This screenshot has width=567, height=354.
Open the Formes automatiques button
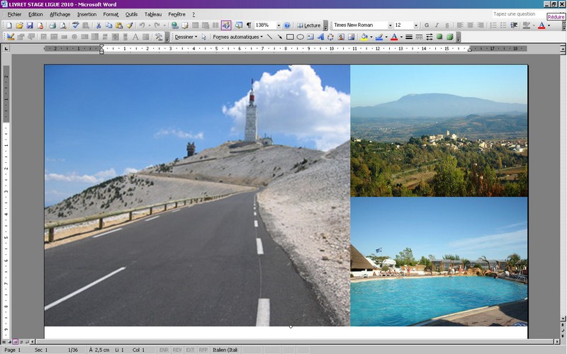tap(237, 37)
